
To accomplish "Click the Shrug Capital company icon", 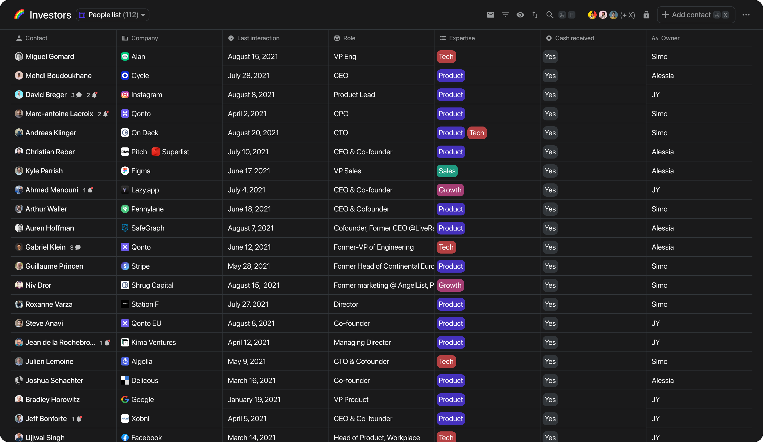I will [x=125, y=285].
